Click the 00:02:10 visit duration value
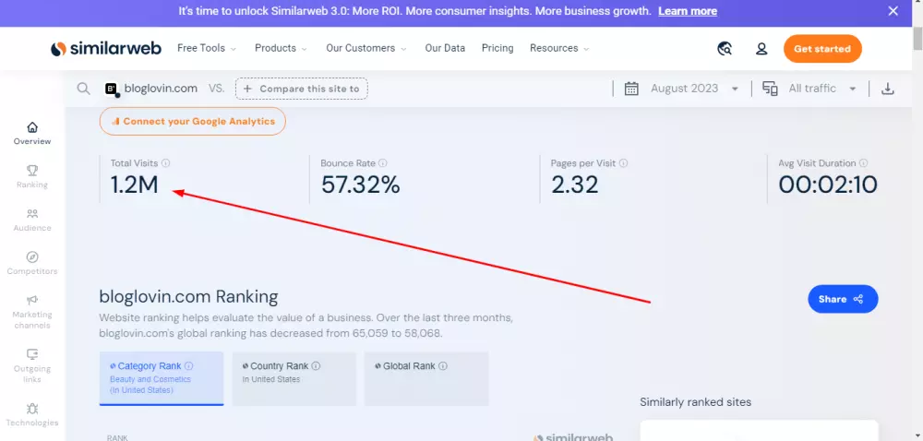The width and height of the screenshot is (923, 441). tap(828, 185)
